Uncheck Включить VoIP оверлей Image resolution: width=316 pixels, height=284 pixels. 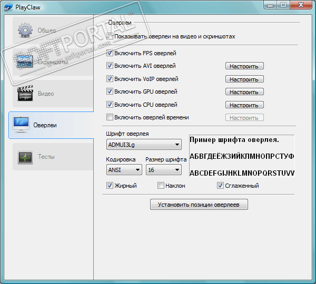coord(110,79)
